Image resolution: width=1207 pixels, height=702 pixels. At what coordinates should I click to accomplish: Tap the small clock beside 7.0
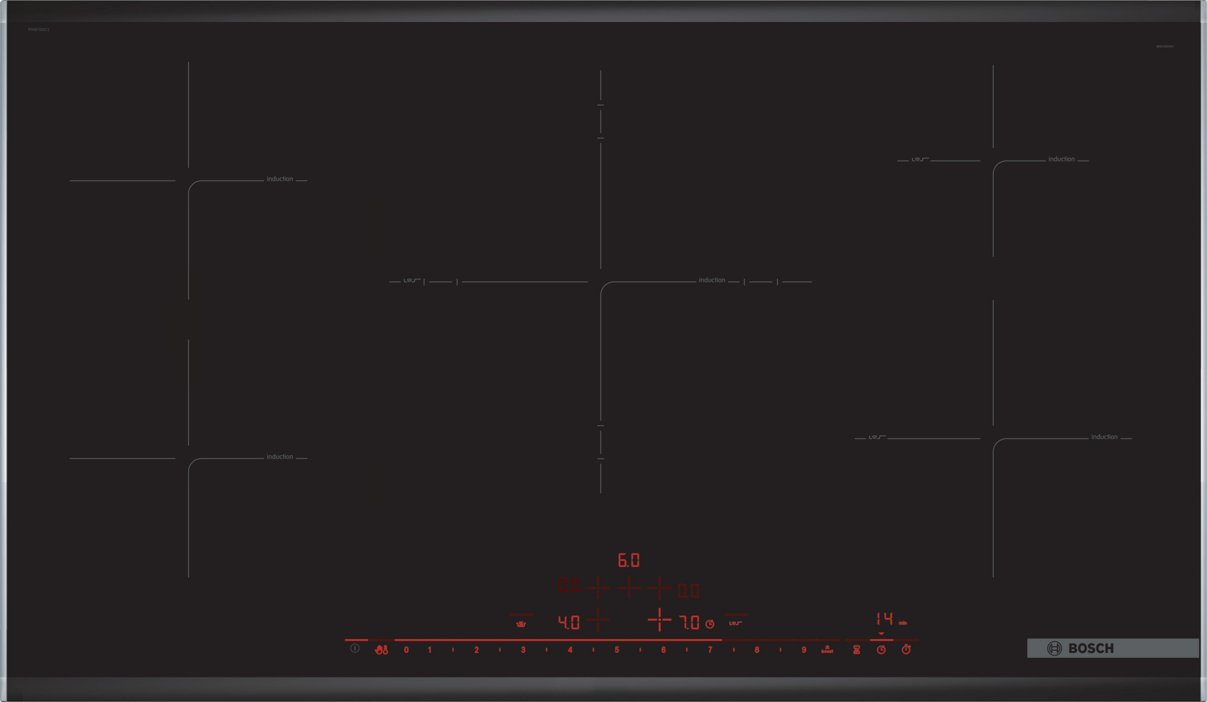pos(710,624)
